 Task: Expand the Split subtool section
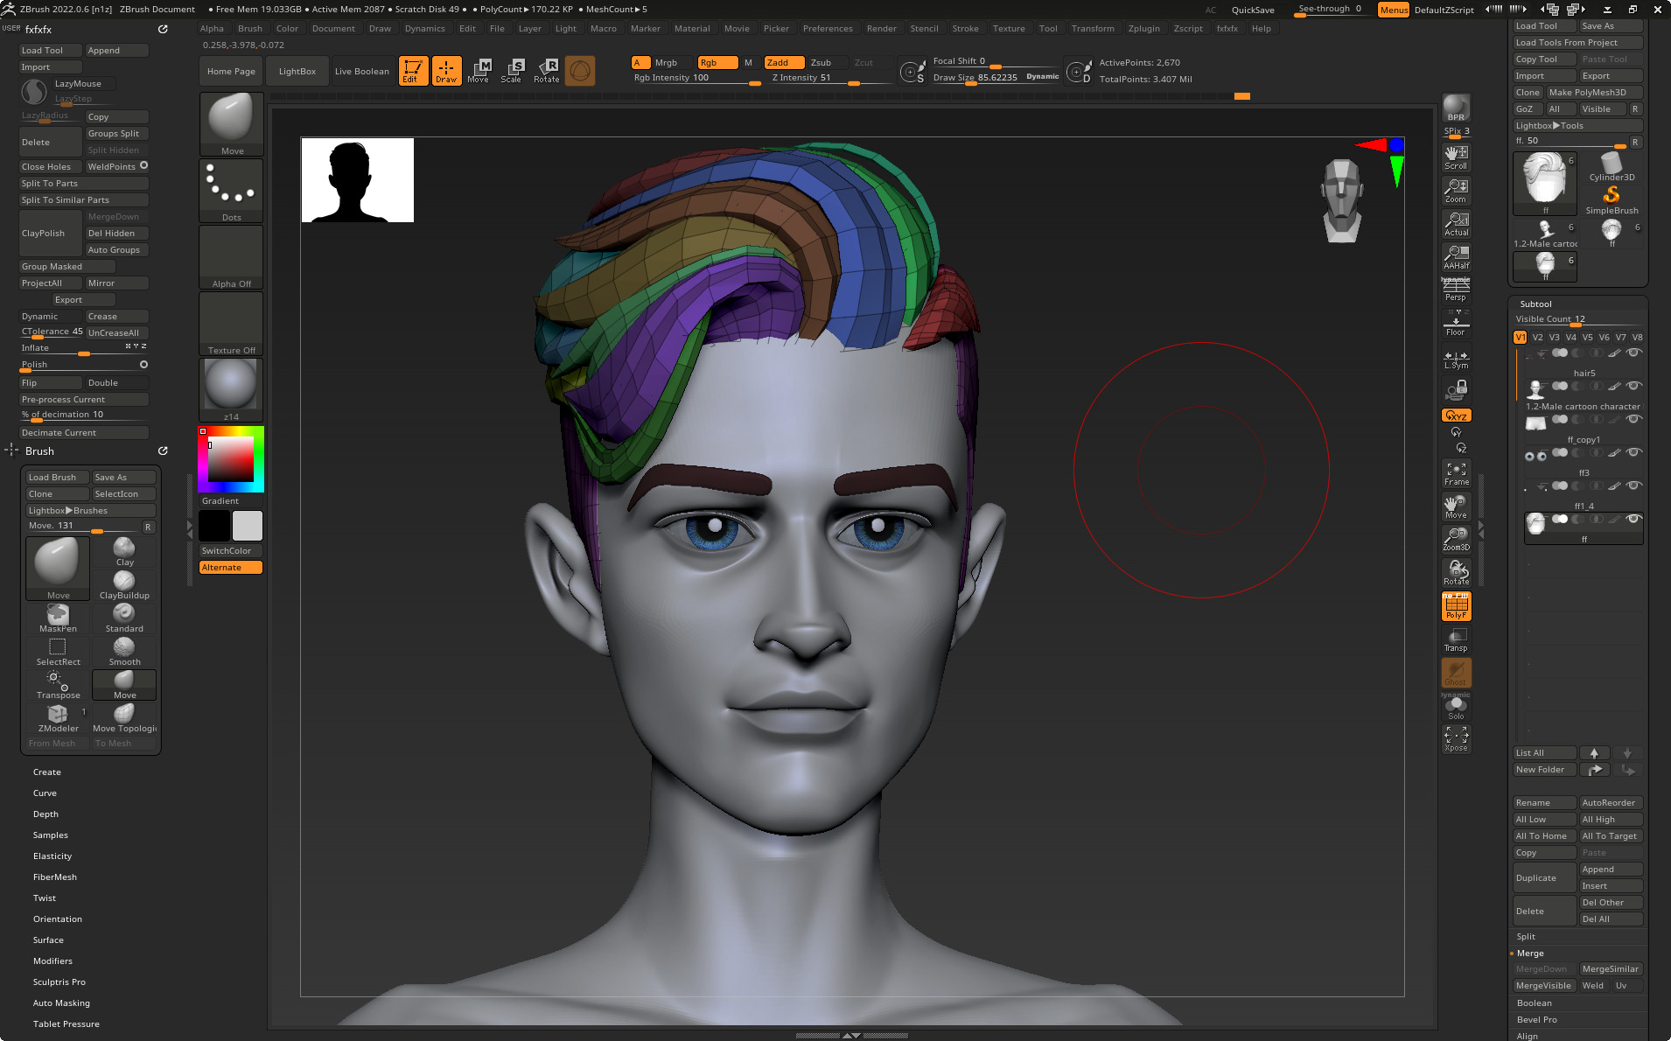1526,937
